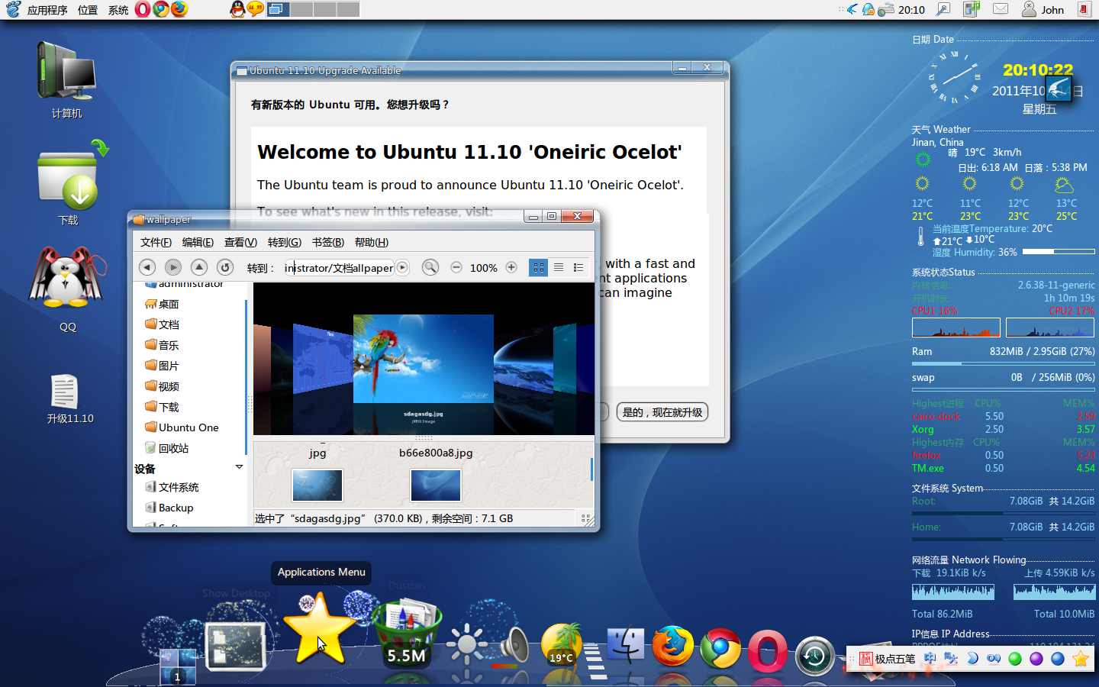Viewport: 1099px width, 687px height.
Task: Go up to parent folder
Action: coord(199,267)
